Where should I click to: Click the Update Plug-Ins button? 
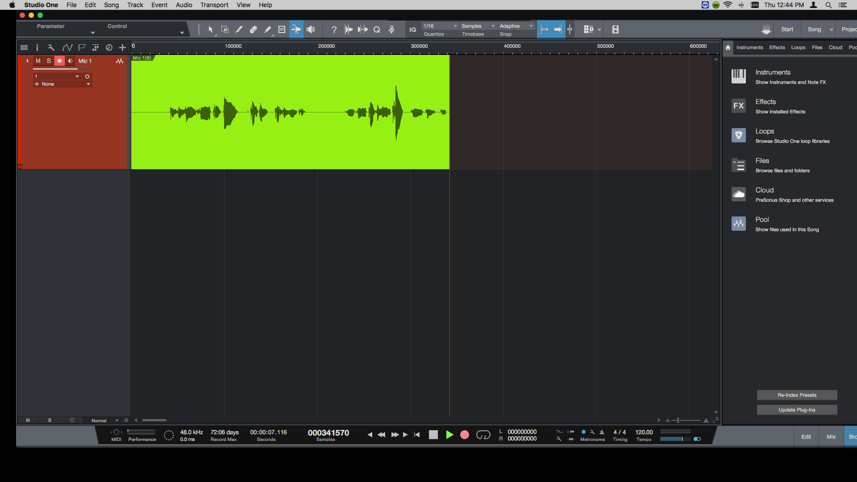point(796,410)
